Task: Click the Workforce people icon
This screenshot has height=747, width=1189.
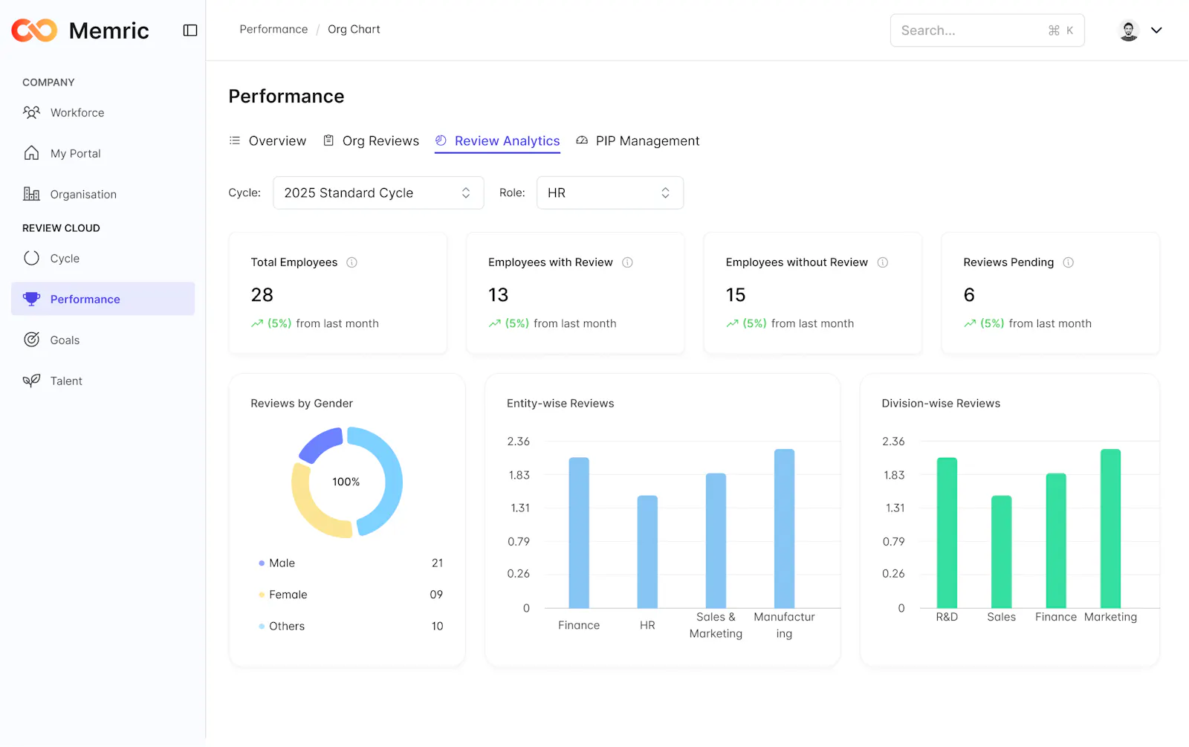Action: click(x=31, y=112)
